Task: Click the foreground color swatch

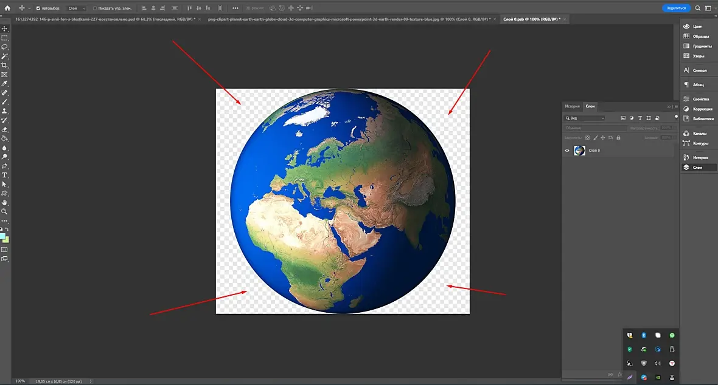Action: 3,236
